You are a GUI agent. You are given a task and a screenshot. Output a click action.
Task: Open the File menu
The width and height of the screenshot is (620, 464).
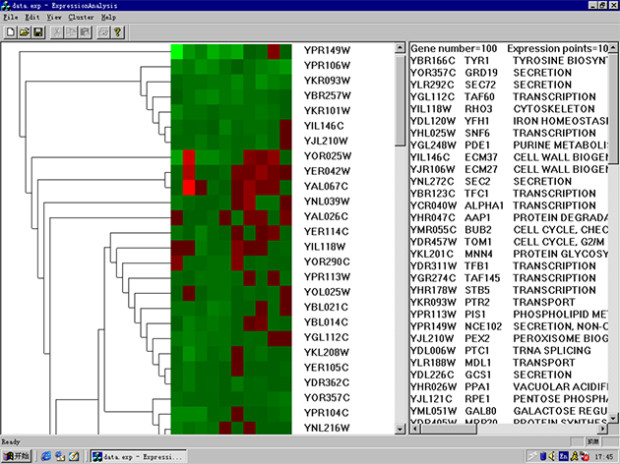coord(11,17)
